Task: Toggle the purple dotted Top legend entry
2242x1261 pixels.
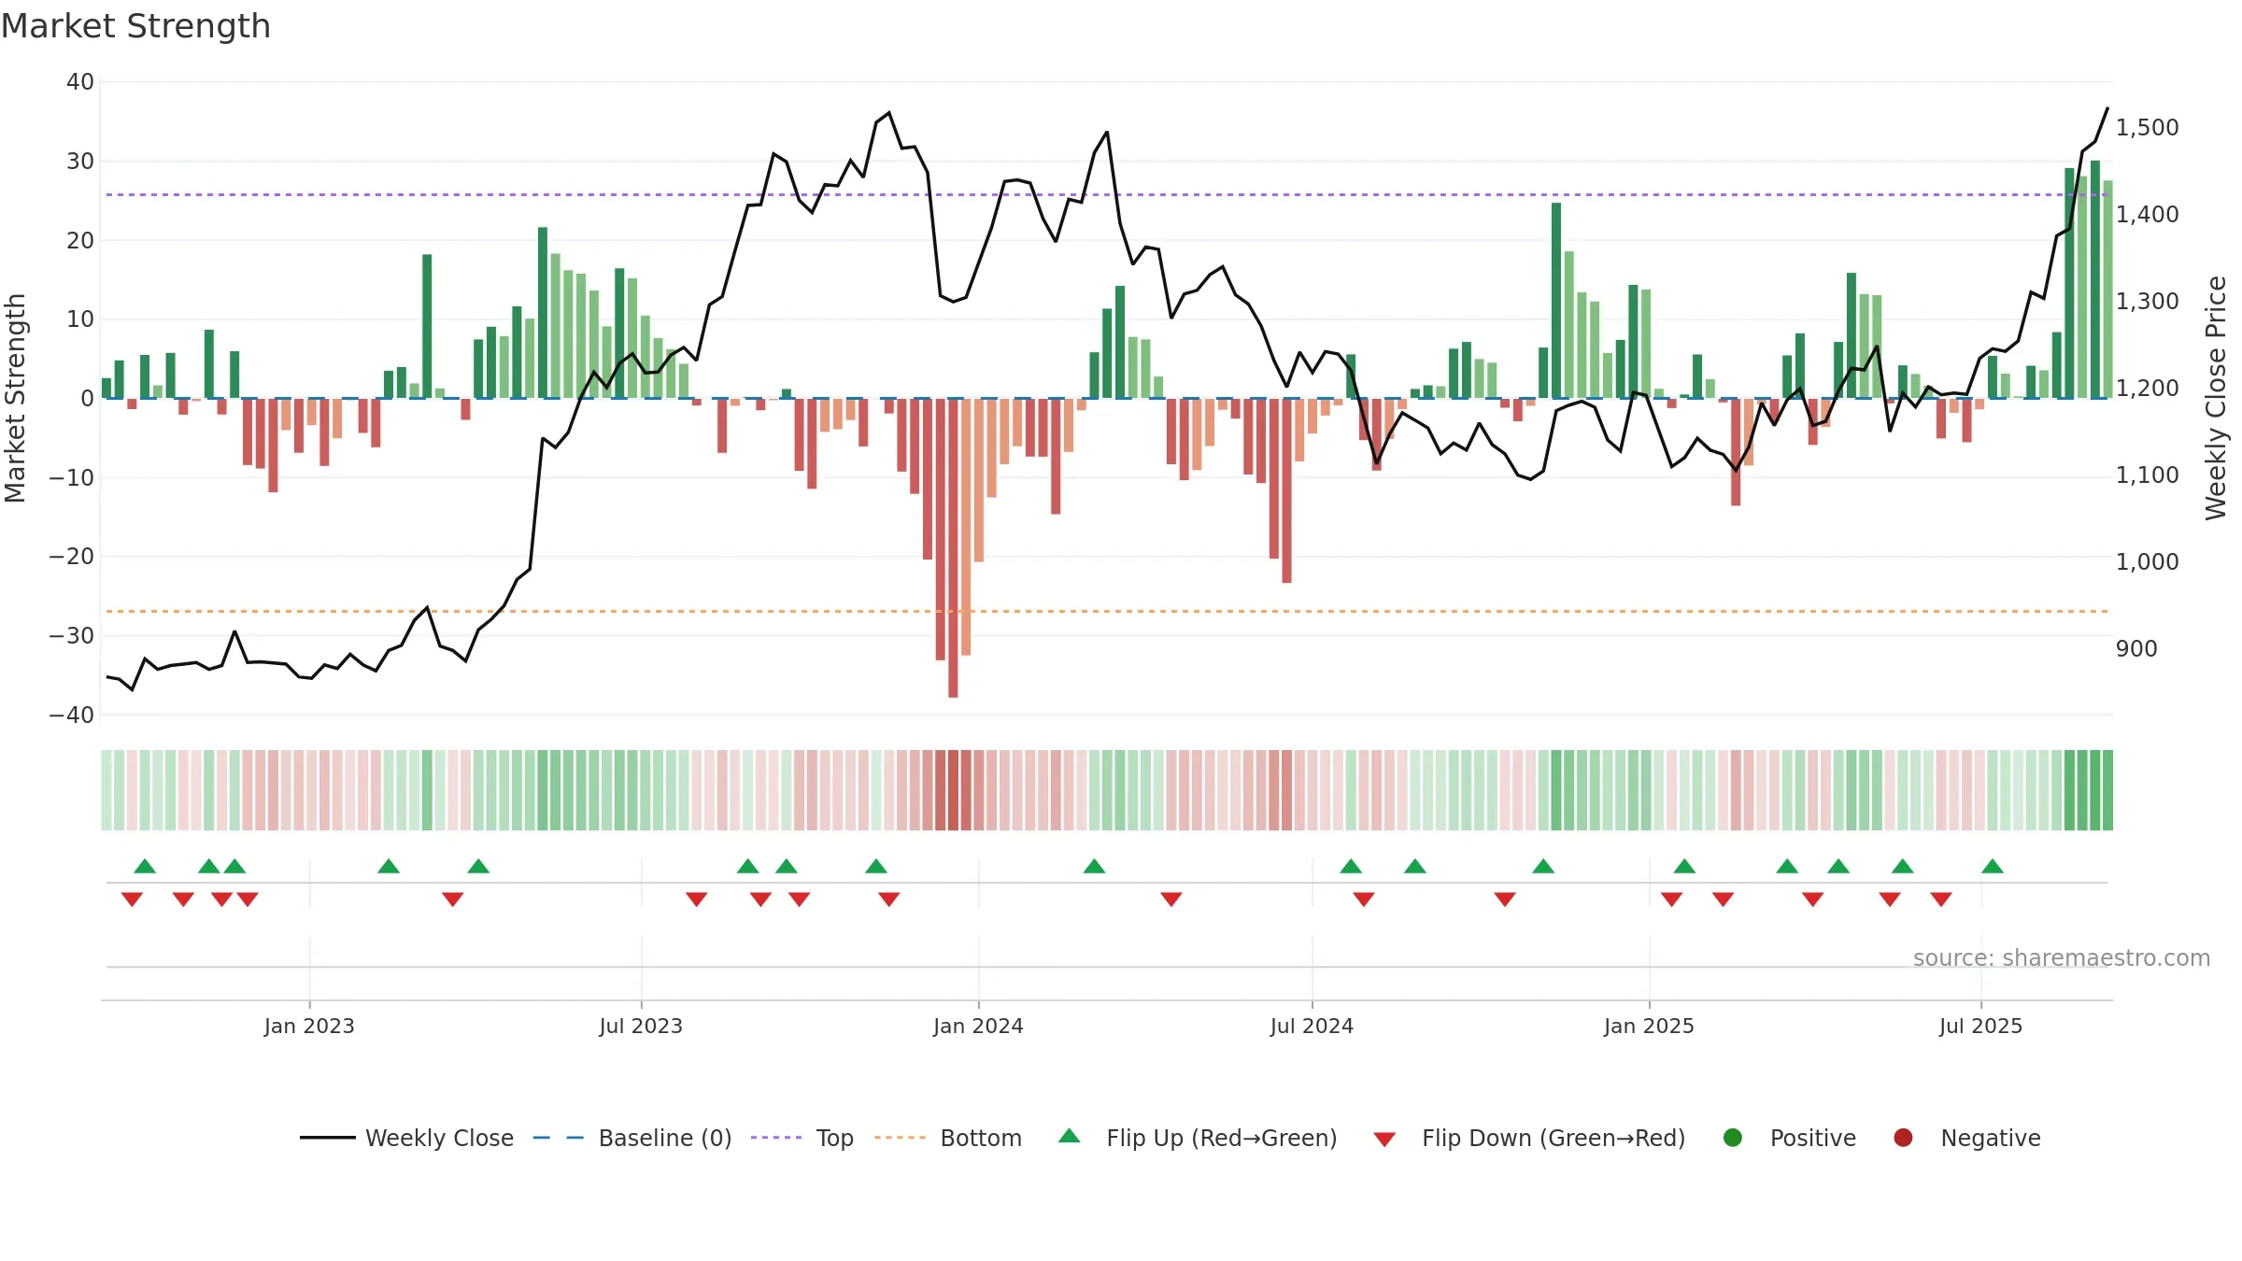Action: point(802,1138)
